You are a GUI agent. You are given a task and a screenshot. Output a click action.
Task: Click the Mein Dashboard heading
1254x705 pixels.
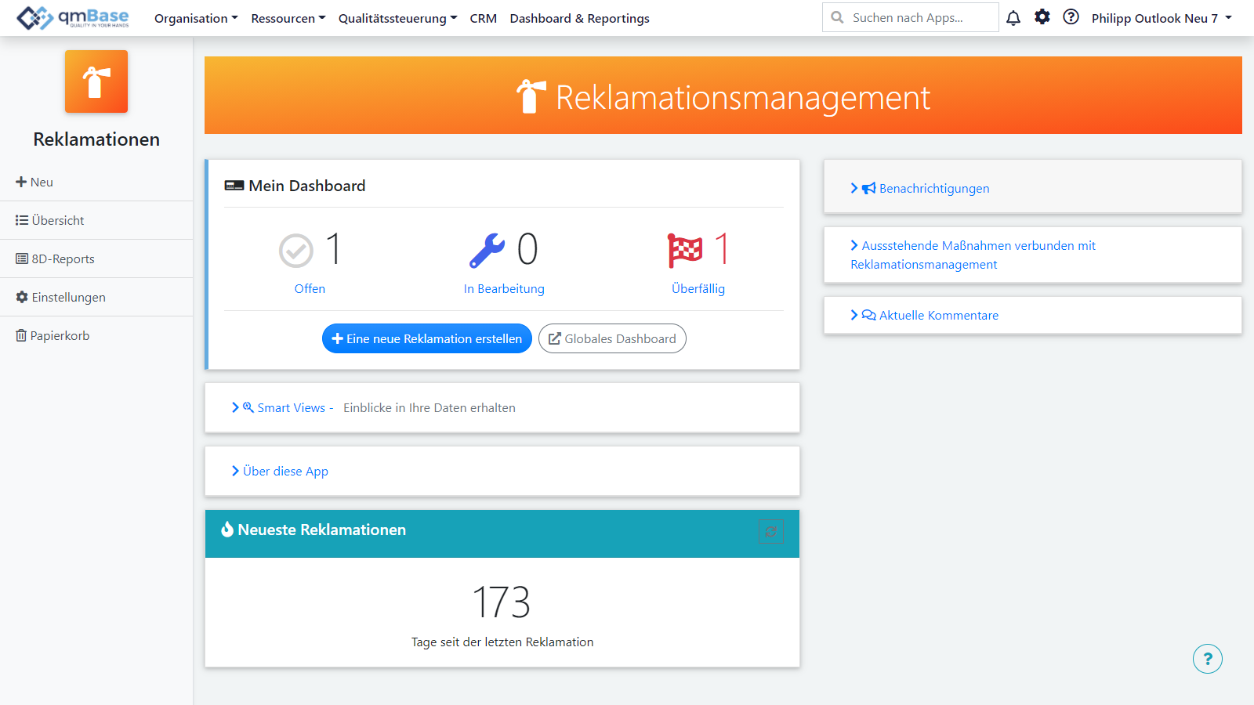(307, 186)
